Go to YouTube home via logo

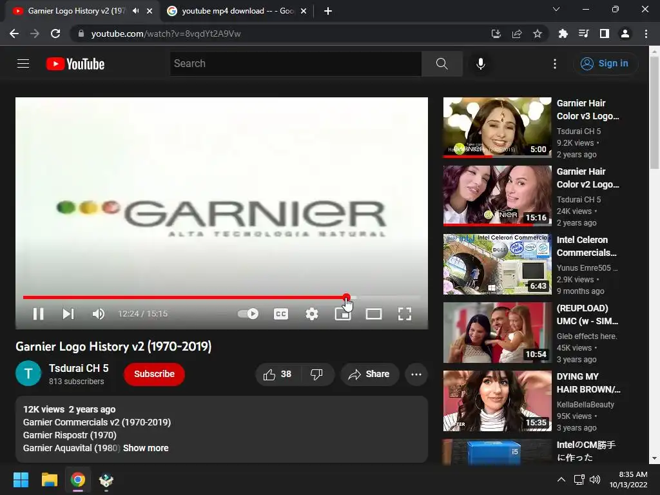(x=75, y=64)
